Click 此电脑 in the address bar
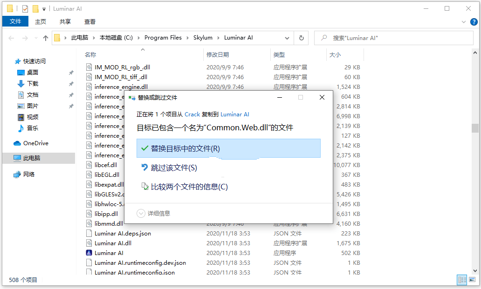 (79, 38)
